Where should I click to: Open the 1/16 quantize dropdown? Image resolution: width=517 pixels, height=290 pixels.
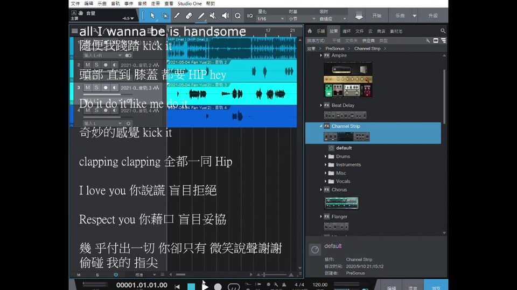coord(270,19)
